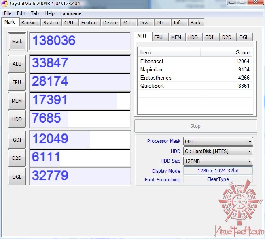Click the ALU score bar 33847
265x239 pixels.
point(80,64)
